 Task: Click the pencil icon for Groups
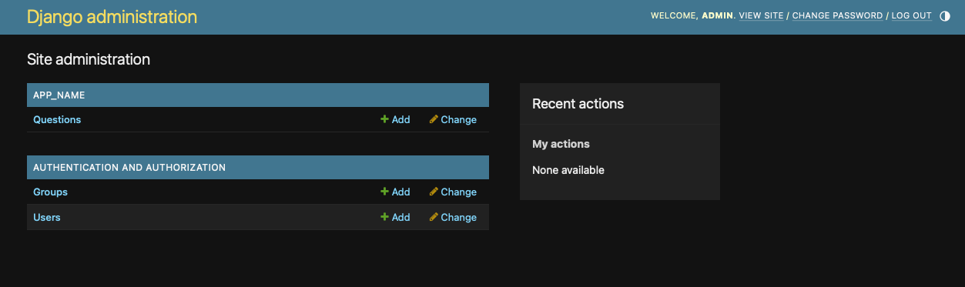click(434, 192)
